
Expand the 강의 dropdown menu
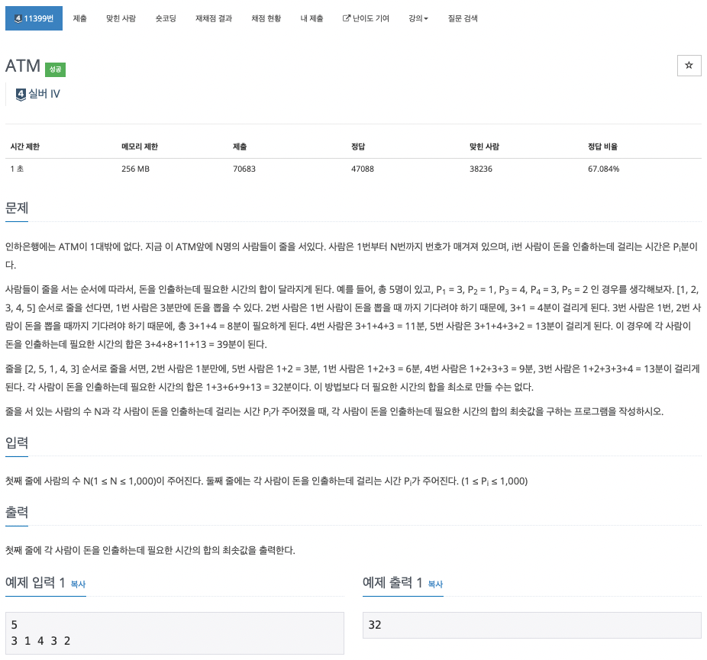click(x=418, y=18)
